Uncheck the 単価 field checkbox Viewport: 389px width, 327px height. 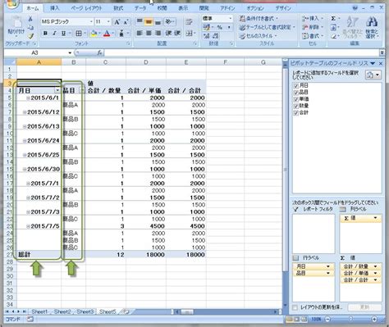[295, 99]
